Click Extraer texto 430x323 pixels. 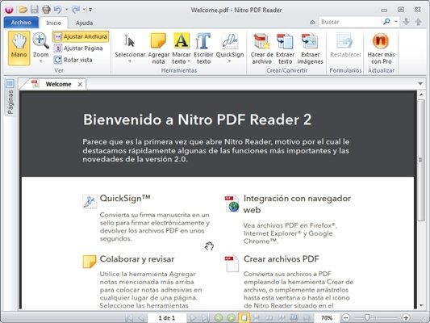click(285, 48)
